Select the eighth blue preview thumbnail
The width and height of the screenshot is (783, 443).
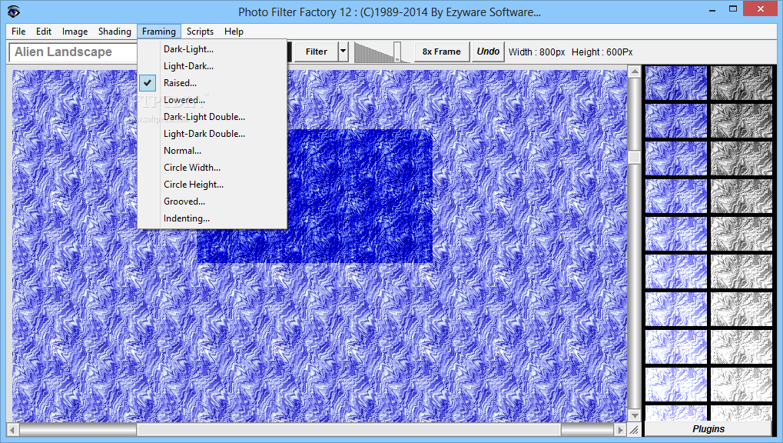[676, 347]
